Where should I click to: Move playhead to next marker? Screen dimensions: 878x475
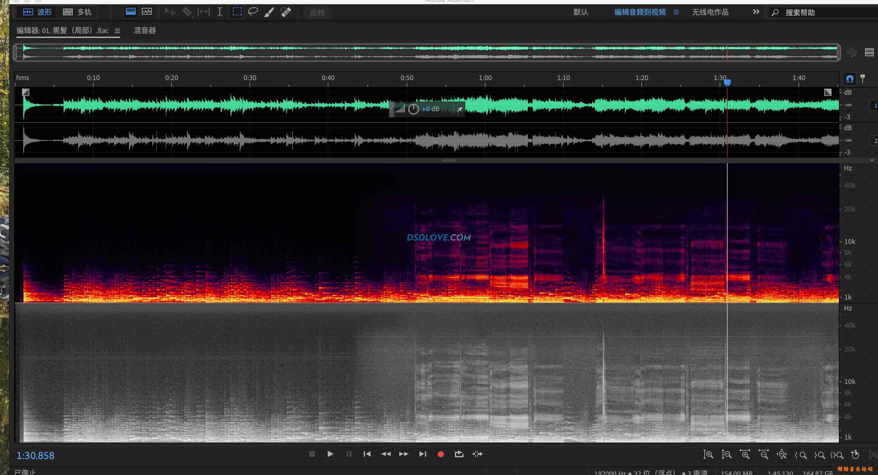tap(422, 454)
